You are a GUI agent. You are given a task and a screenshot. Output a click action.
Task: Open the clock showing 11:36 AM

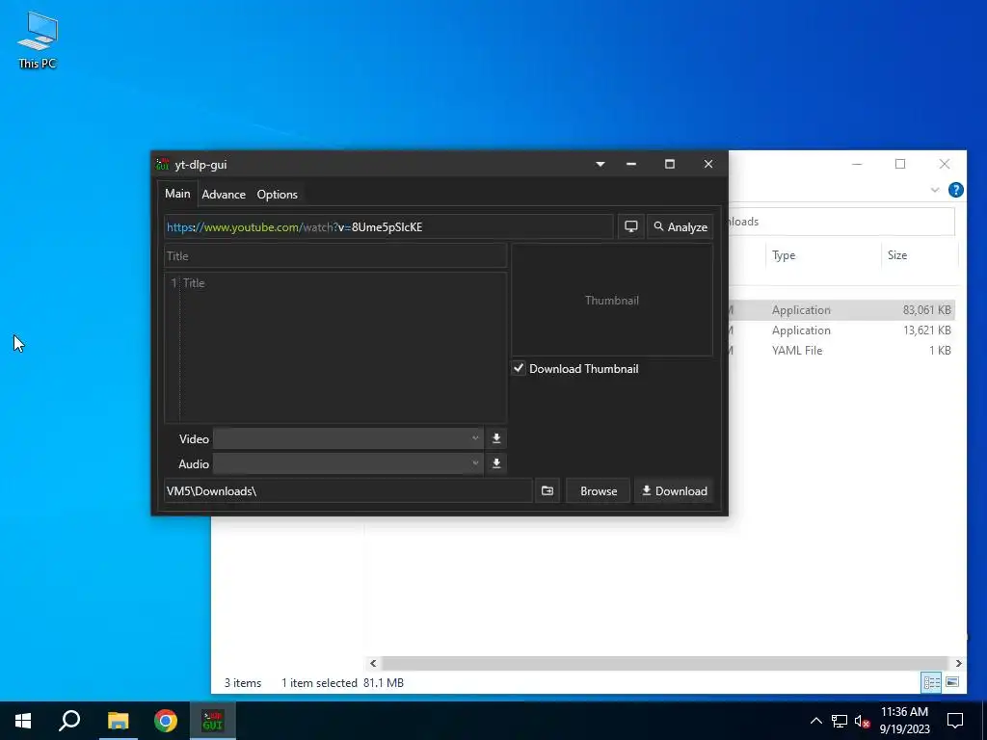(x=904, y=721)
